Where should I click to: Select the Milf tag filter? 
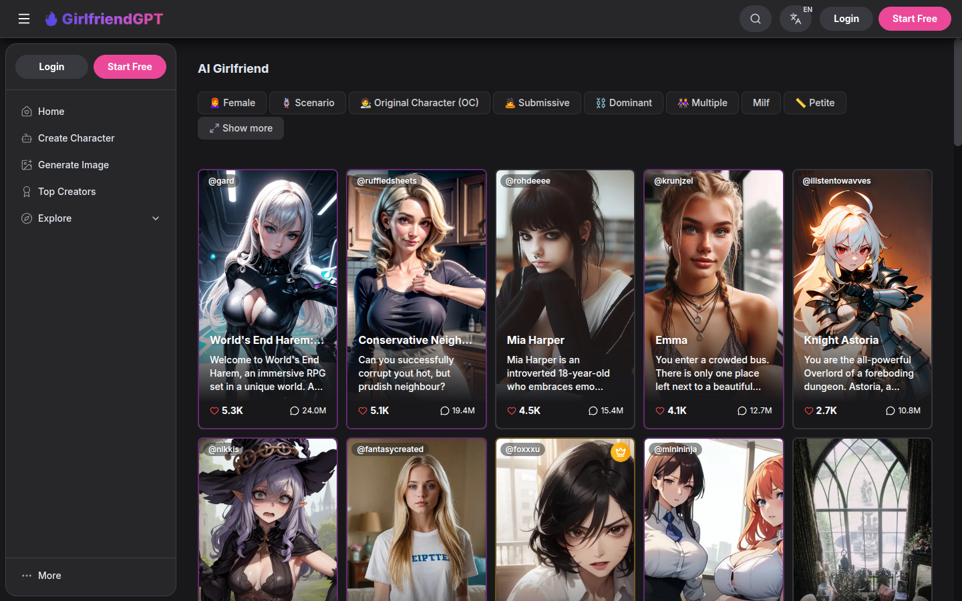[761, 103]
